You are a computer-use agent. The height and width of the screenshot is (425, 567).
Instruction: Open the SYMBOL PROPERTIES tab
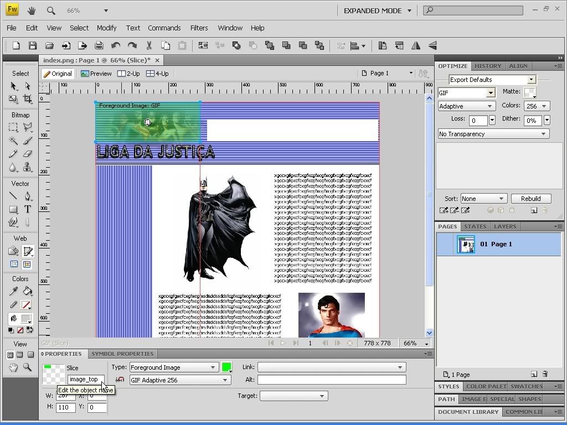coord(122,354)
